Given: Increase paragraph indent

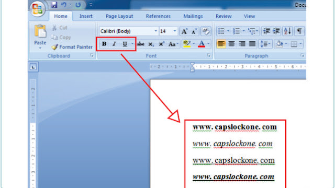Looking at the screenshot, I should click(x=276, y=31).
